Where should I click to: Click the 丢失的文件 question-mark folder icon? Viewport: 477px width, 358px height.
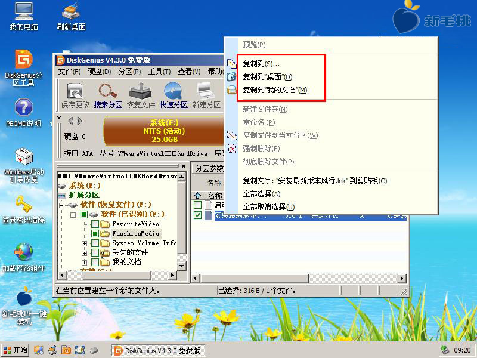click(105, 253)
